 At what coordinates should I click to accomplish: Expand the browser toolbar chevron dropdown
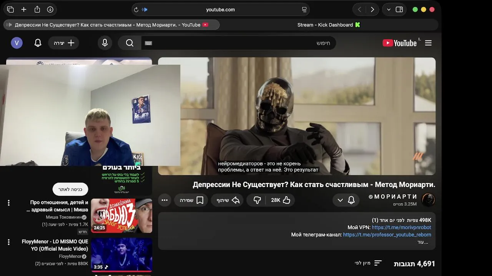pos(389,10)
